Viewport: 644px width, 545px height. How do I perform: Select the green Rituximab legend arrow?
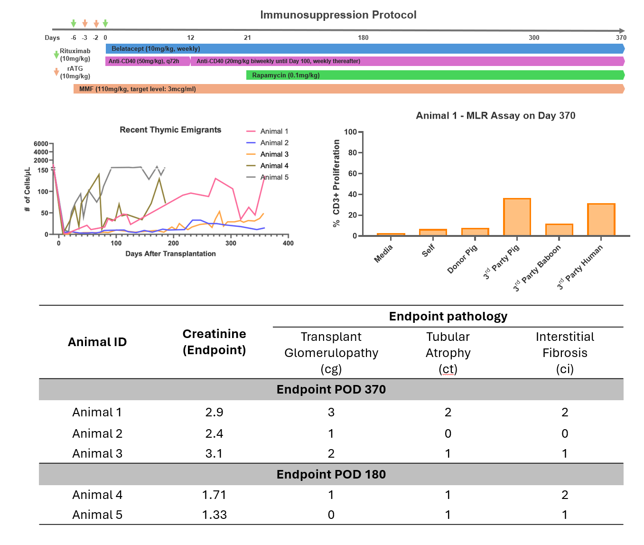pos(56,55)
